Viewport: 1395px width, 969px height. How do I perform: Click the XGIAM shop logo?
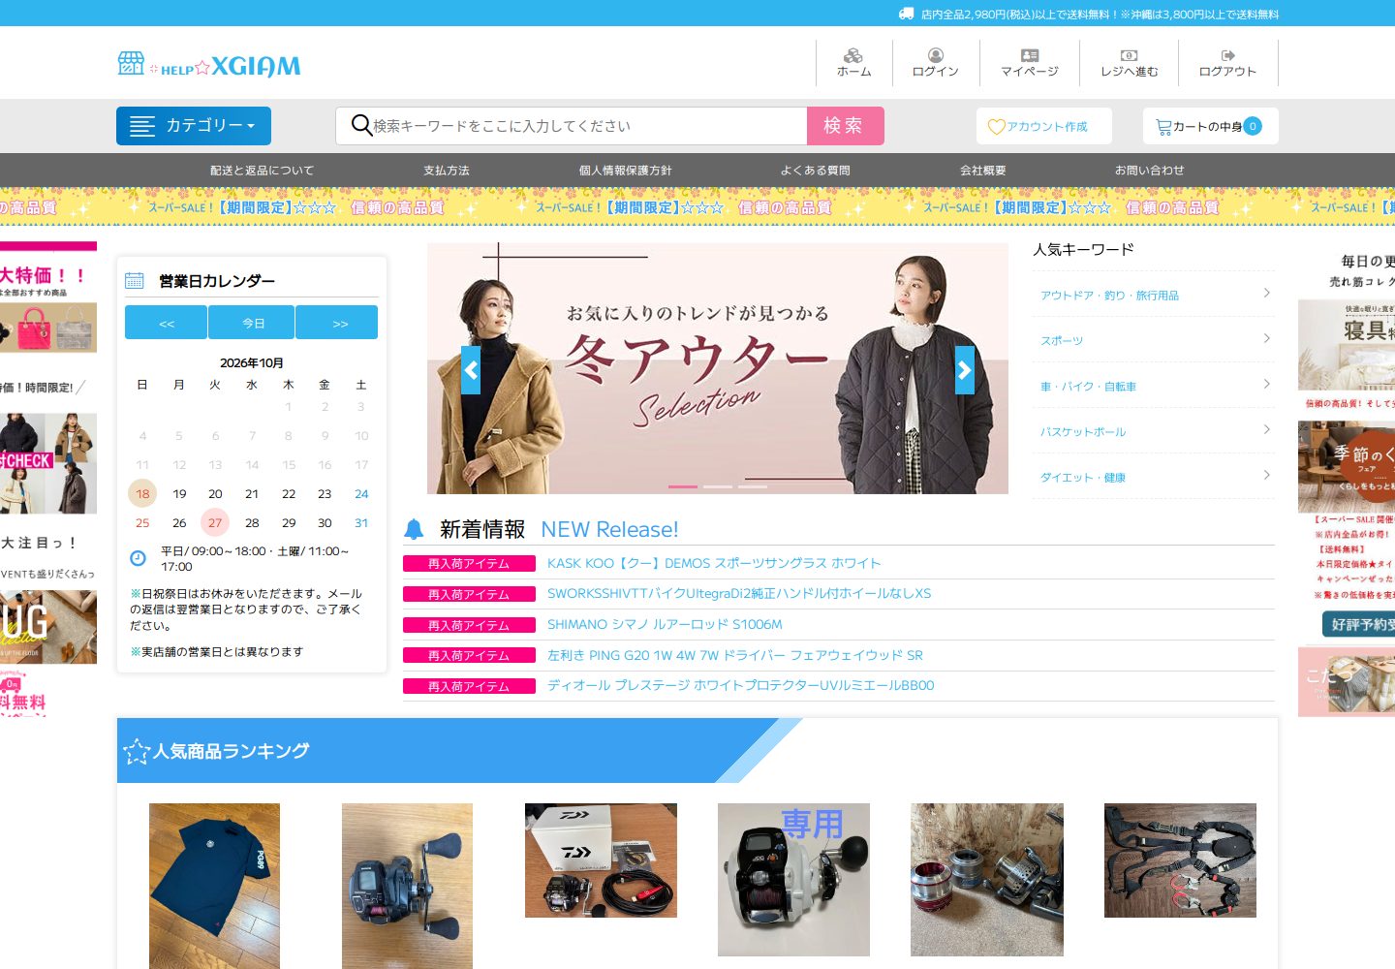[x=209, y=65]
